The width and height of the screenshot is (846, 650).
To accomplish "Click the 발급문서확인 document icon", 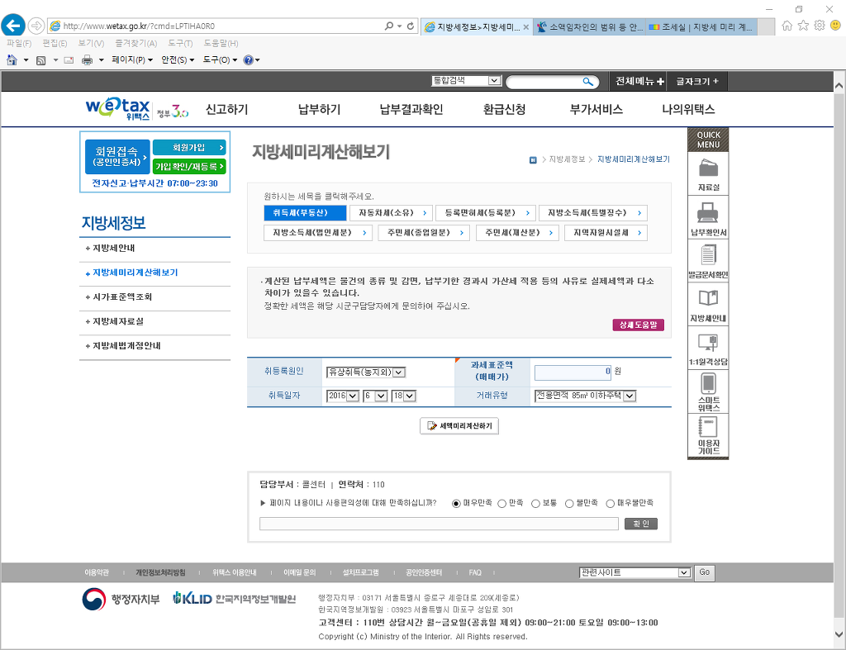I will (x=708, y=256).
